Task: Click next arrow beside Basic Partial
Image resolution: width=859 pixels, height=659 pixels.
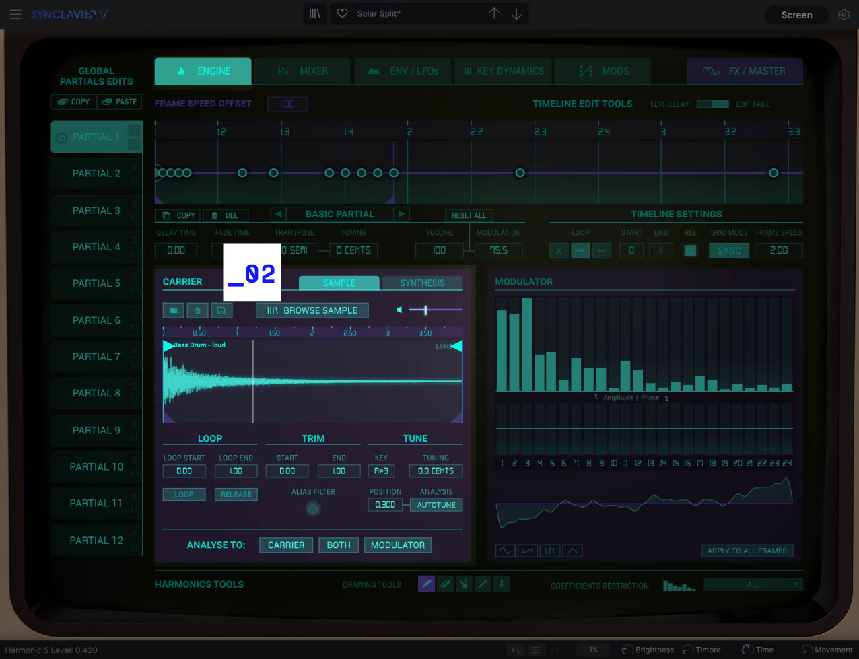Action: [x=401, y=214]
